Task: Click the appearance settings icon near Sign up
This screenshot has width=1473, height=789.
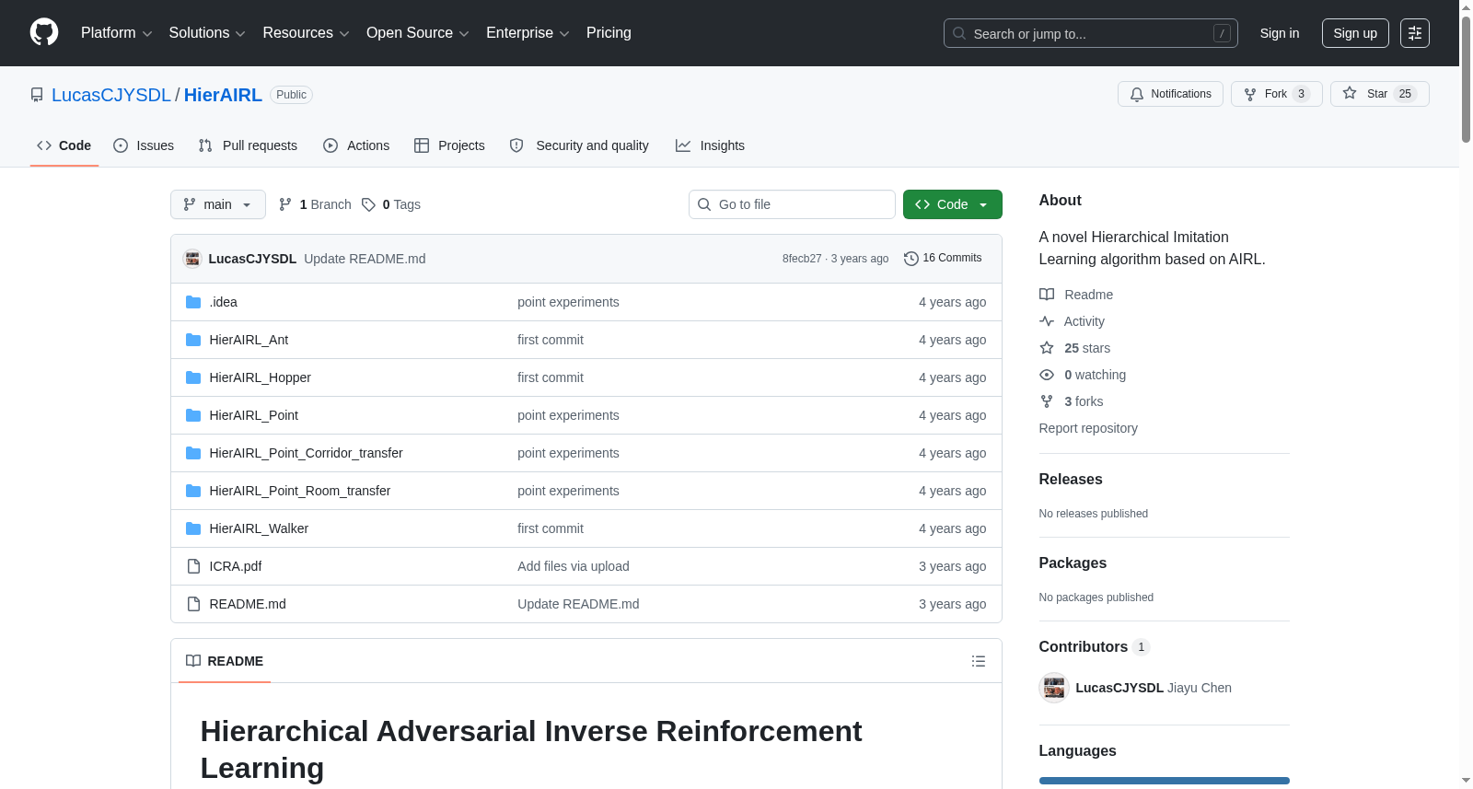Action: click(1414, 33)
